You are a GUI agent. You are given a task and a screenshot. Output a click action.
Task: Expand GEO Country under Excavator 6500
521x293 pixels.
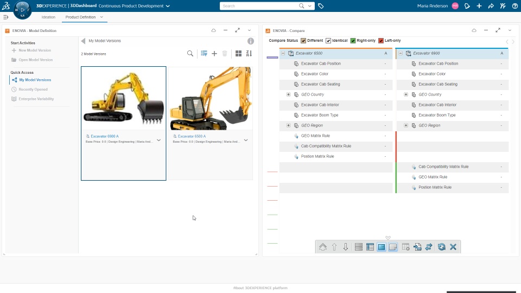pyautogui.click(x=288, y=94)
